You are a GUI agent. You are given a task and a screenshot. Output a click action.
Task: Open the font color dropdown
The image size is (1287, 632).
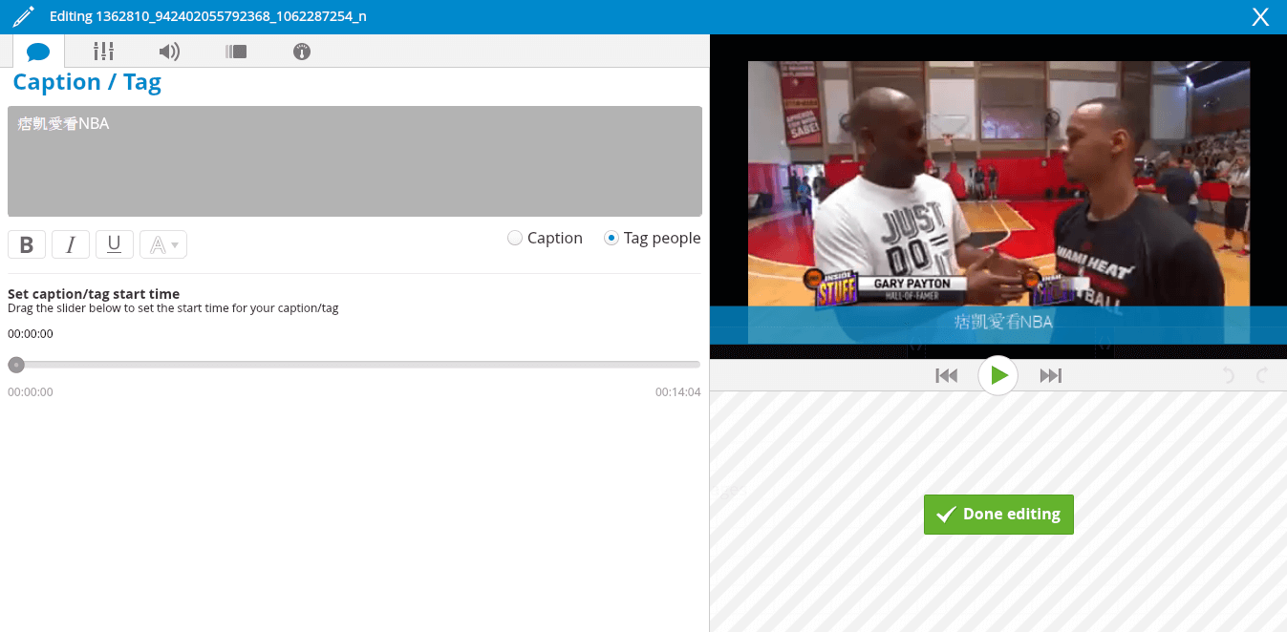click(163, 244)
